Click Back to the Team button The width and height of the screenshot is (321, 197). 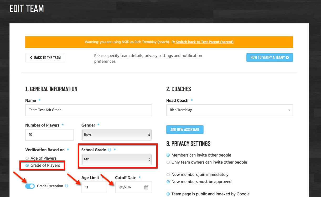(x=45, y=58)
